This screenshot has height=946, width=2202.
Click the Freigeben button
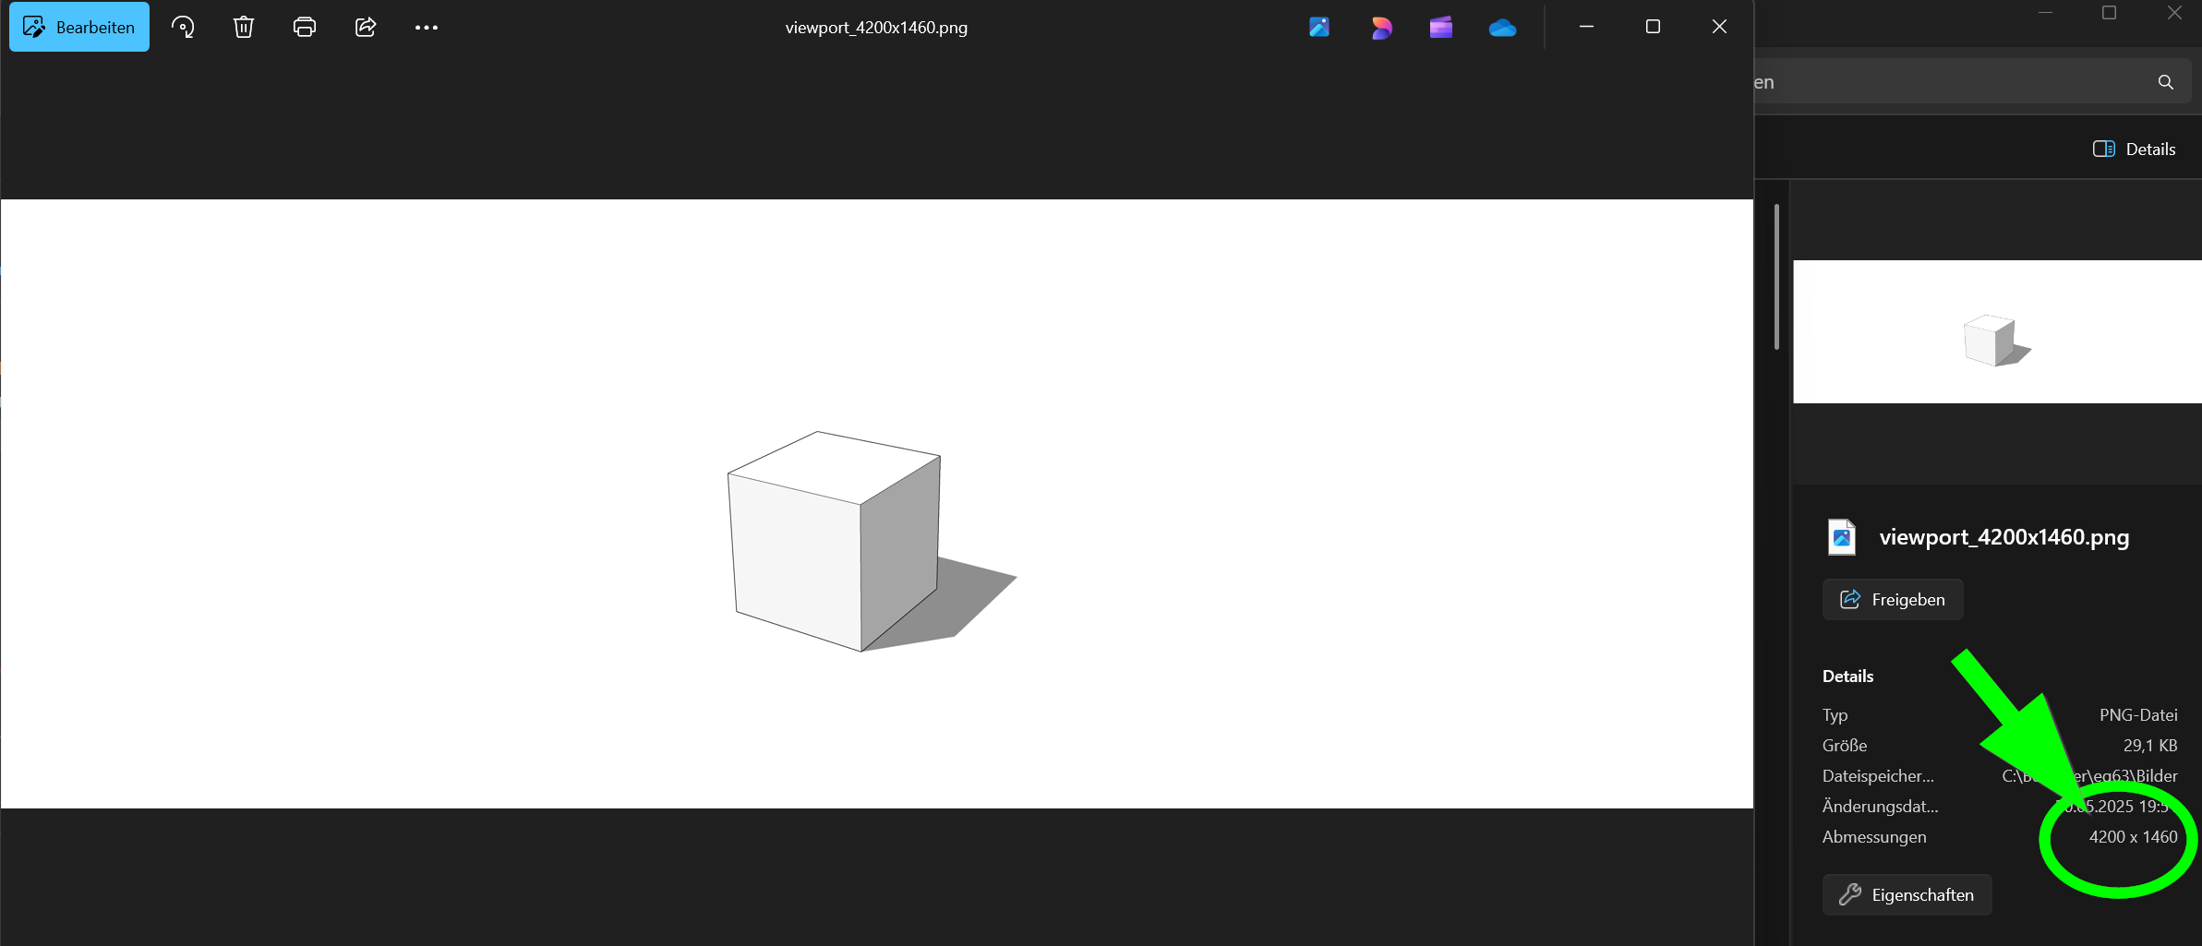[1892, 599]
